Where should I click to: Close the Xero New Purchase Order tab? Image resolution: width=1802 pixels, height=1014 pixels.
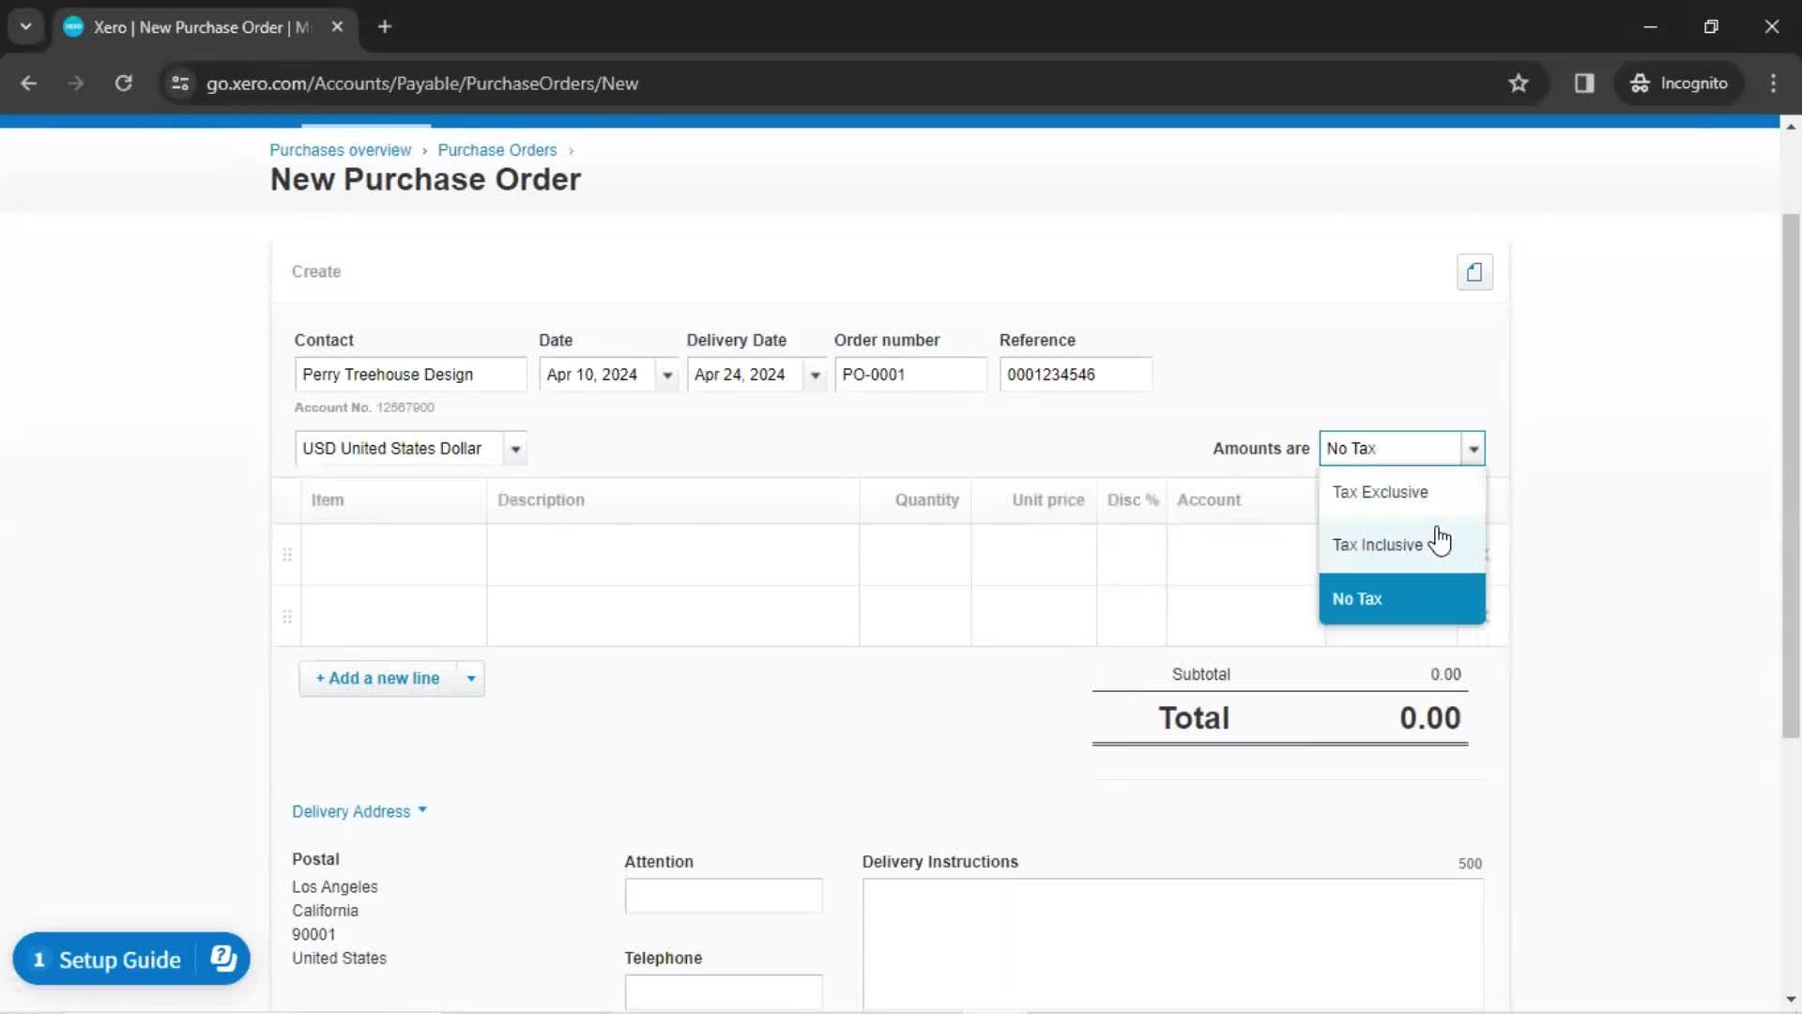pyautogui.click(x=337, y=27)
